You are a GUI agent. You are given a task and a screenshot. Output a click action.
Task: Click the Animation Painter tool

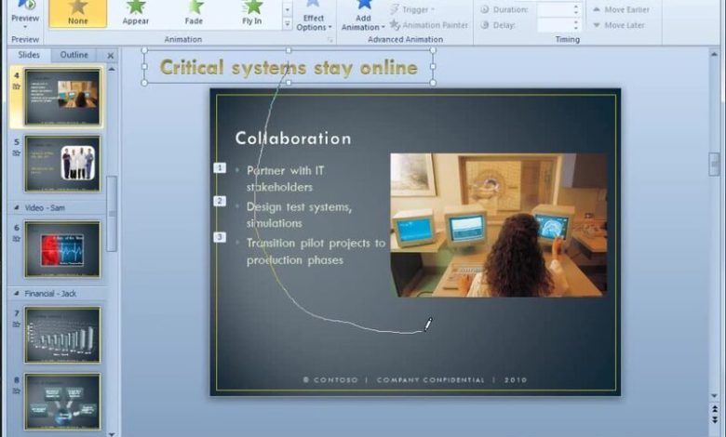tap(428, 25)
